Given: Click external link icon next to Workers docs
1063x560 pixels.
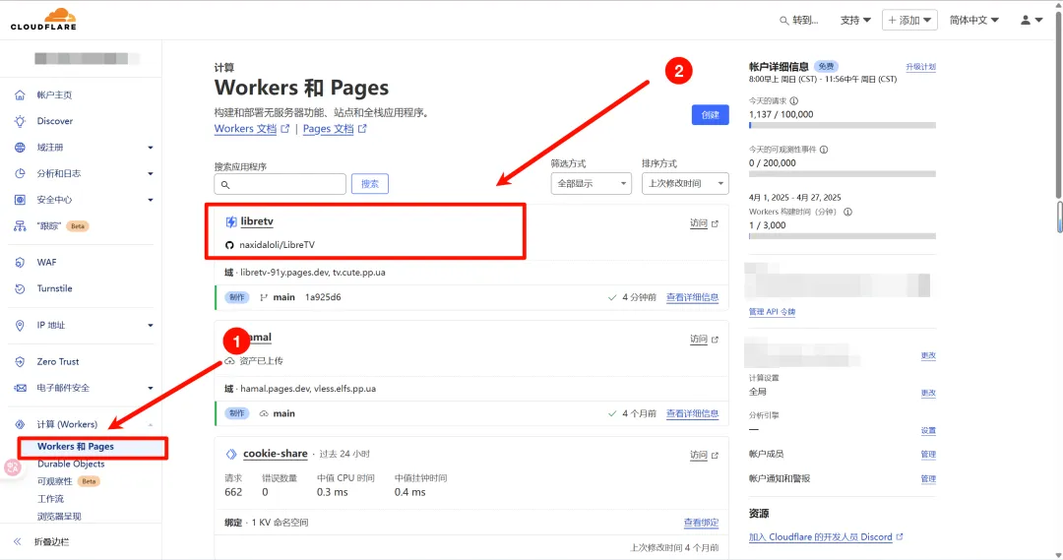Looking at the screenshot, I should tap(285, 129).
